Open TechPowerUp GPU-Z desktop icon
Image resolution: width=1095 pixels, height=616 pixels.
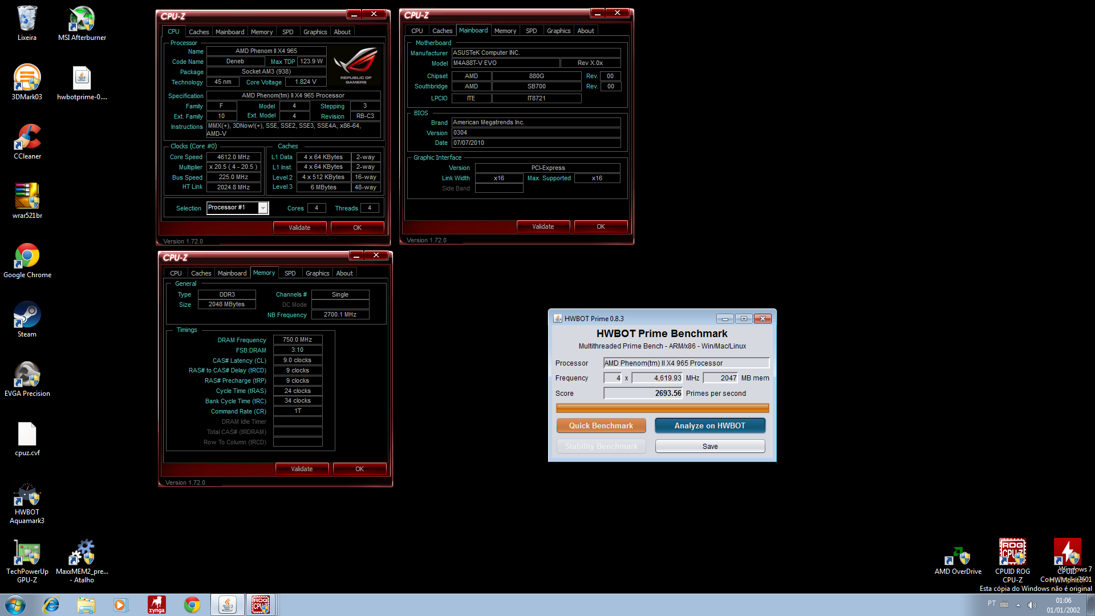pyautogui.click(x=27, y=562)
